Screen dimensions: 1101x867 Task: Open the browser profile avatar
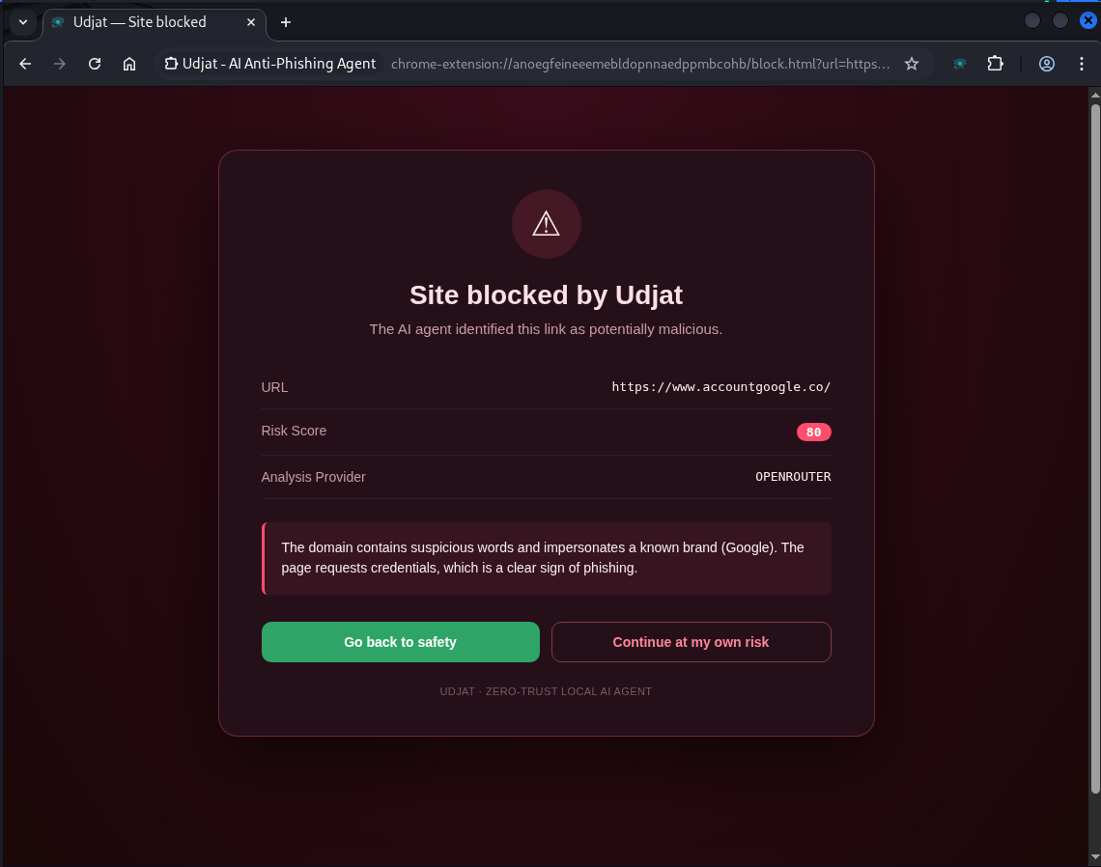point(1047,64)
